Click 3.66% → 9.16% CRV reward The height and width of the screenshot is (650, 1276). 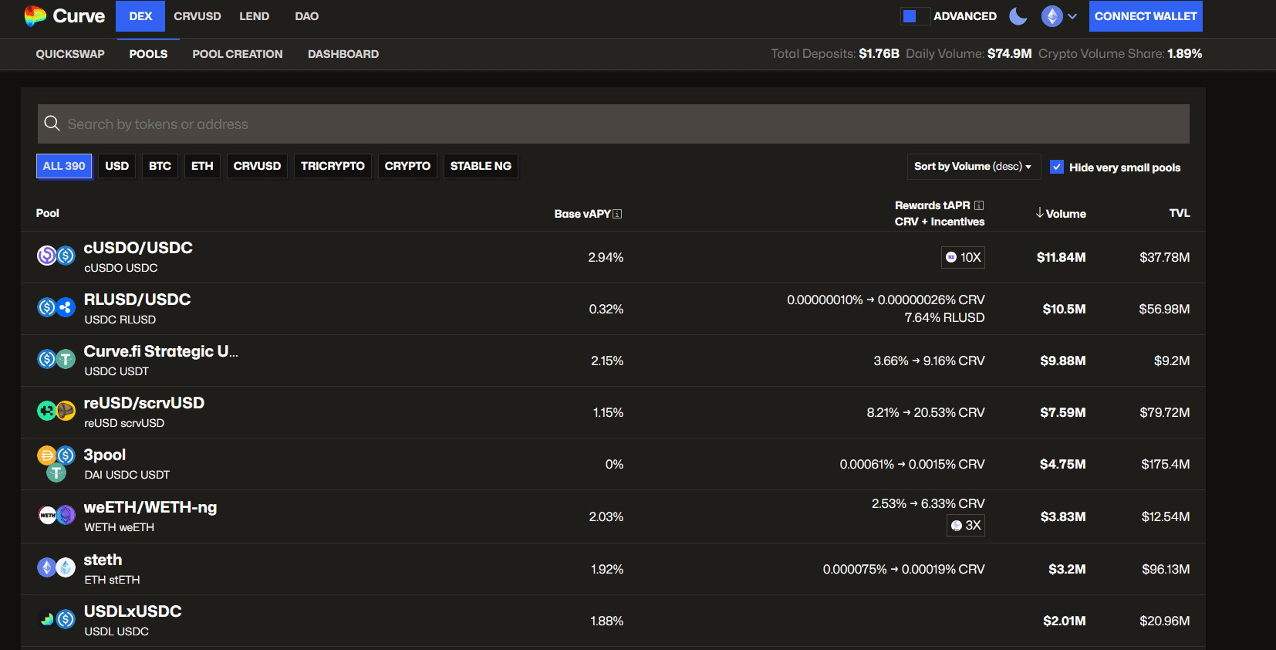tap(929, 361)
